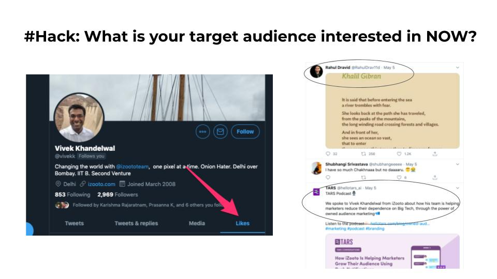Retweet Shubhangi Srivastava's tweet

363,177
